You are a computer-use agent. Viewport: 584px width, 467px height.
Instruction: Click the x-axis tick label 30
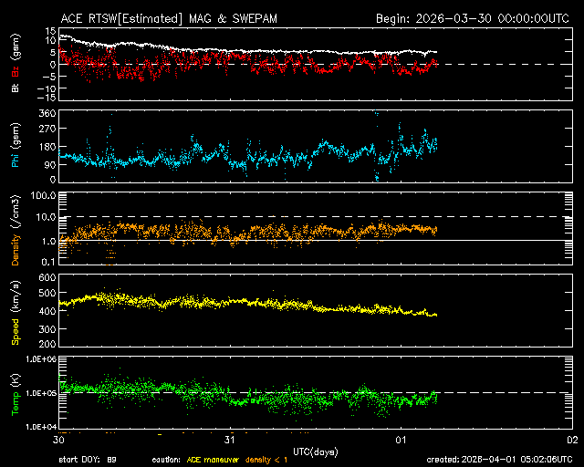pos(59,440)
